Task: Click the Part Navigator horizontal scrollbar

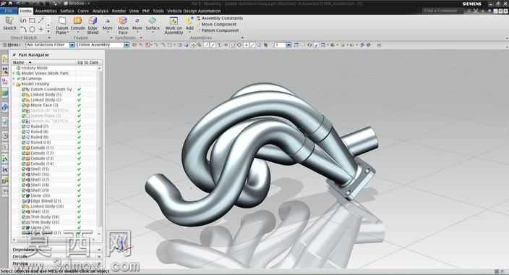Action: coord(54,240)
